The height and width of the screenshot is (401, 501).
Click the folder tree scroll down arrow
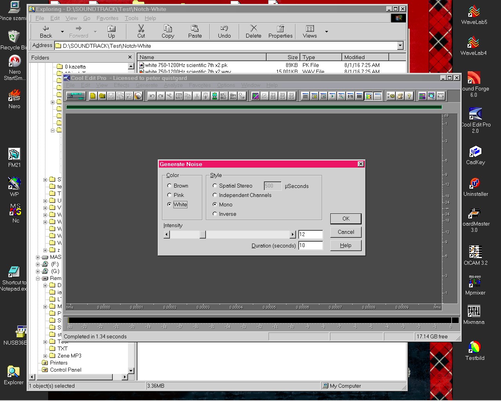pyautogui.click(x=131, y=370)
